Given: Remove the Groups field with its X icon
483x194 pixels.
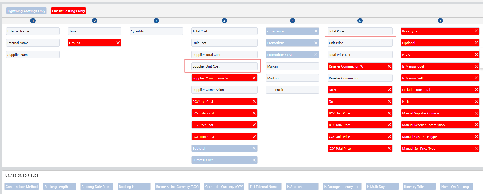Looking at the screenshot, I should coord(118,43).
